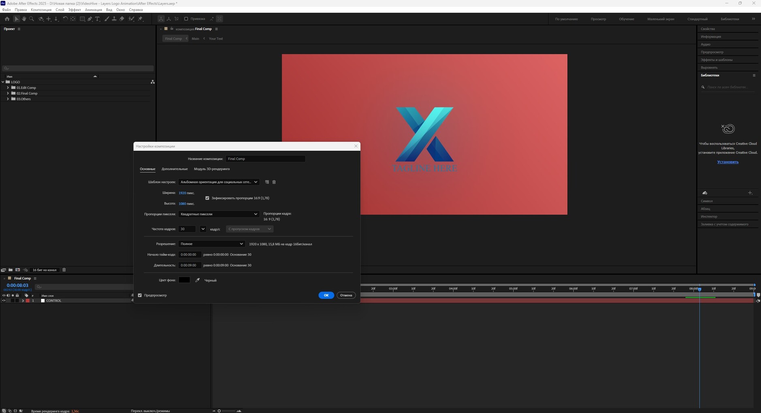Image resolution: width=761 pixels, height=413 pixels.
Task: Expand the 02.Final Comp folder
Action: pyautogui.click(x=8, y=93)
